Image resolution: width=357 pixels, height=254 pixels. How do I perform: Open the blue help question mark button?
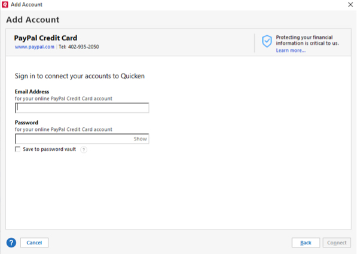tap(11, 243)
